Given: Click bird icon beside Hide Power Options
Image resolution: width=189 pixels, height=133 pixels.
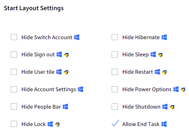Looking at the screenshot, I should click(183, 89).
